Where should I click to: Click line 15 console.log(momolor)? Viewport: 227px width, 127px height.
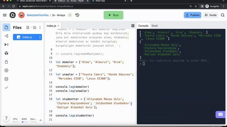click(x=72, y=87)
